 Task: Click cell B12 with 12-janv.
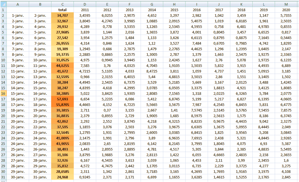coord(40,71)
